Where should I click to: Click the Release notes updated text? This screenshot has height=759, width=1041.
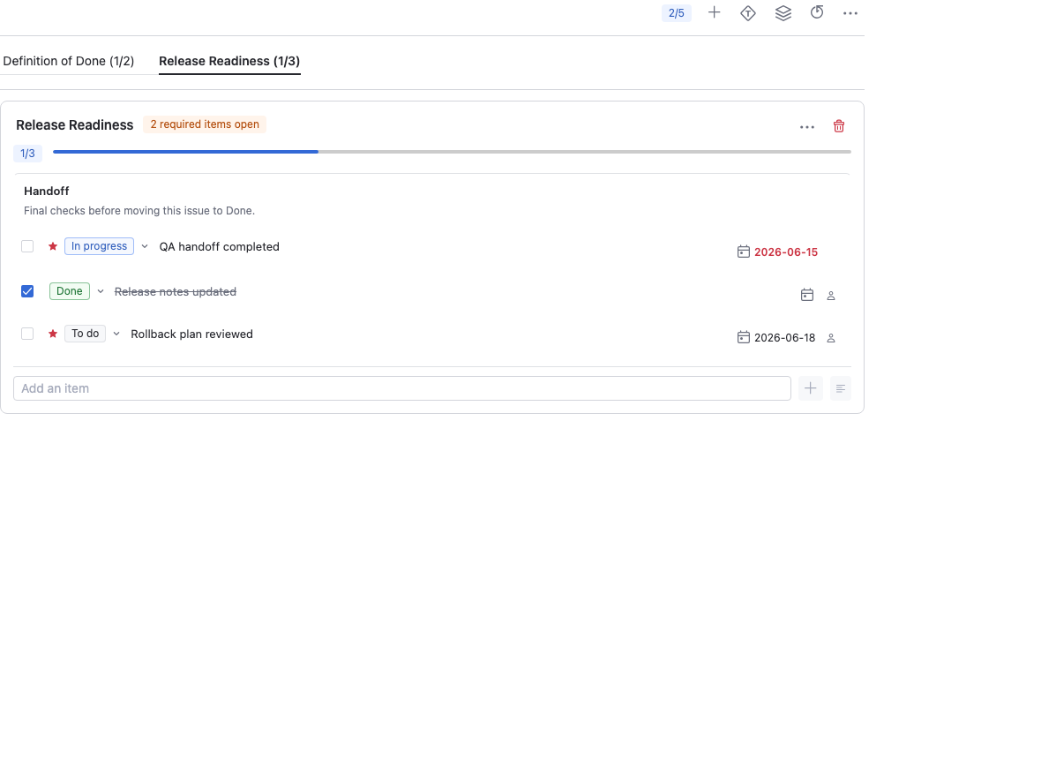176,292
